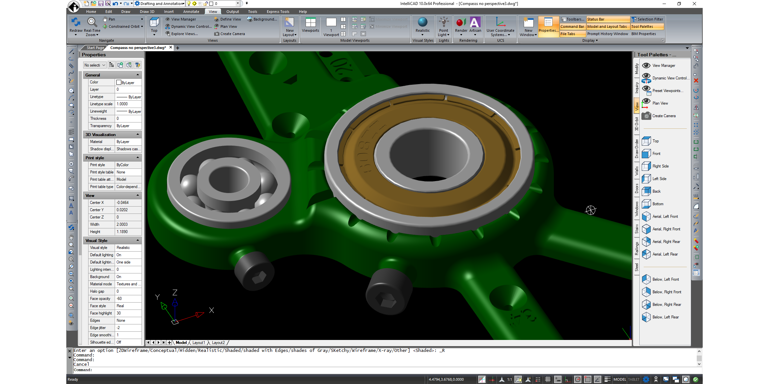Click Explore Views... button
769x384 pixels.
tap(182, 34)
